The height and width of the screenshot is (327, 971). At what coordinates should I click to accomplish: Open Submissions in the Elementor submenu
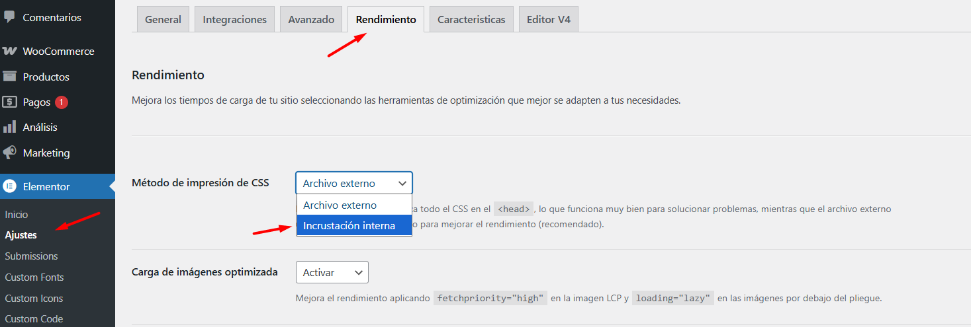(31, 256)
